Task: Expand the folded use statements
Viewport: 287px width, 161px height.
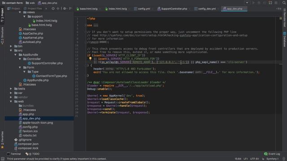Action: (96, 25)
